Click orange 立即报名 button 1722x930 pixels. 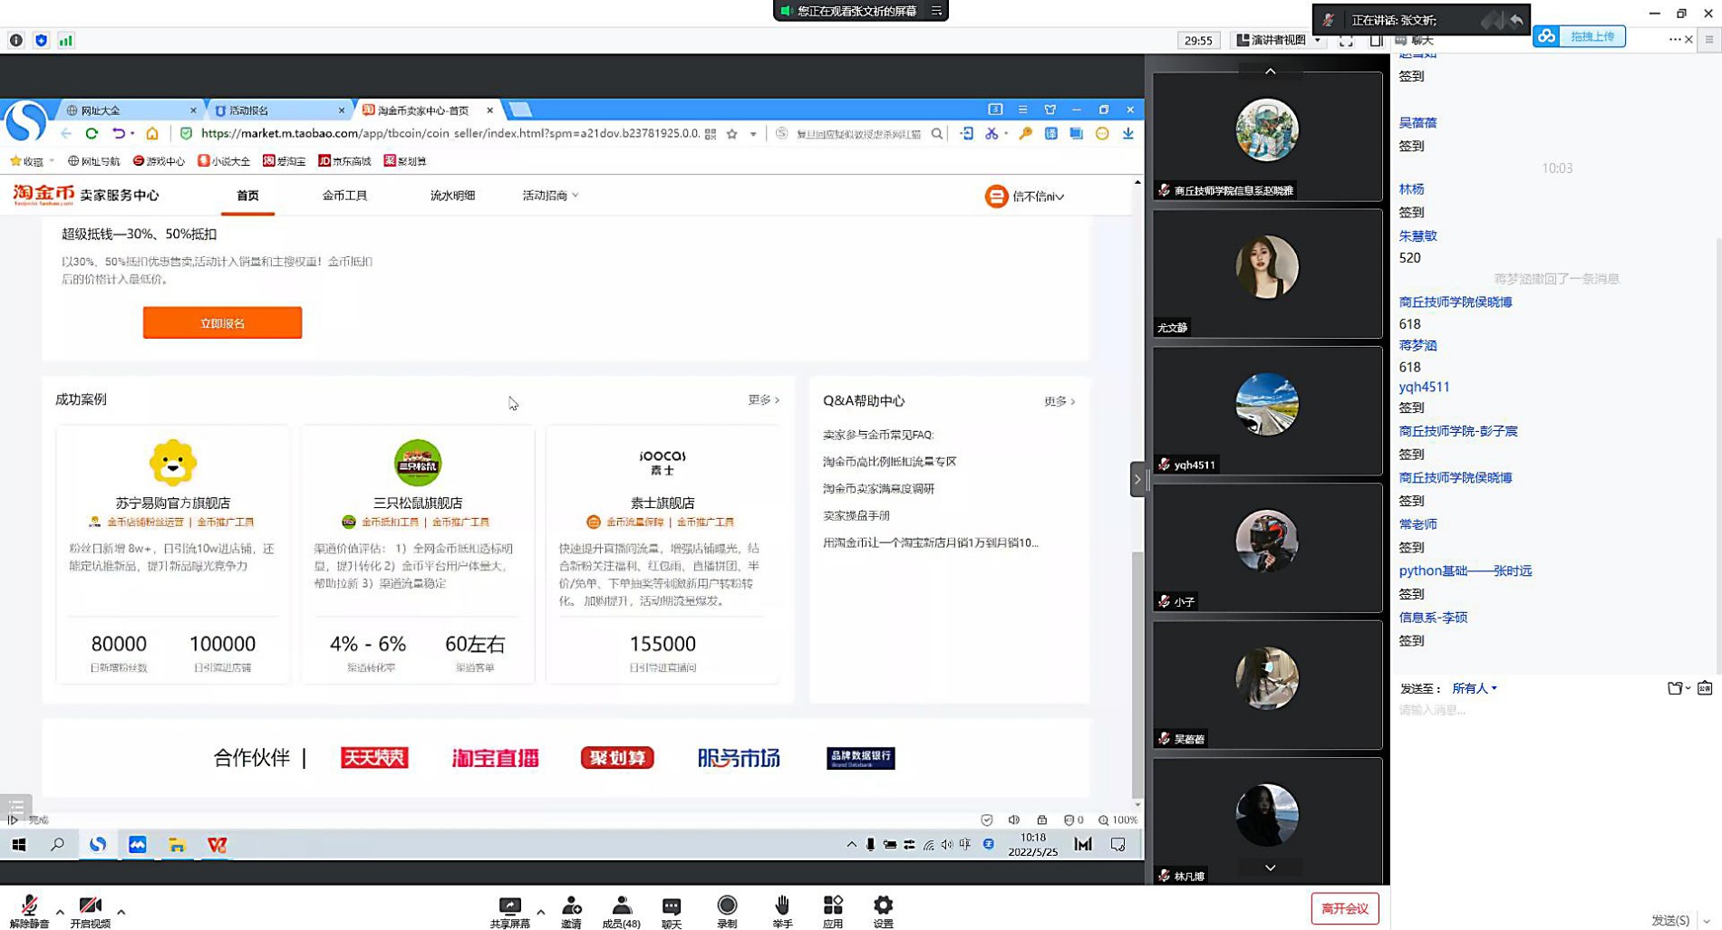coord(222,322)
